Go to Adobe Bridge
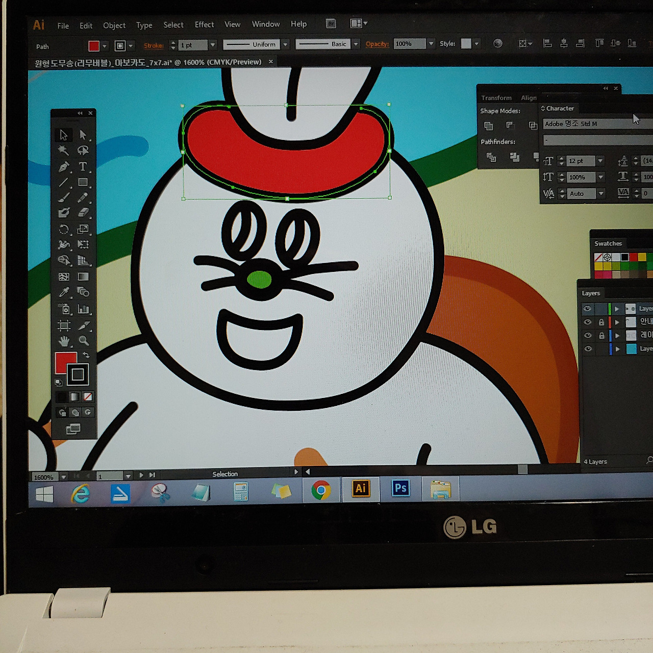Viewport: 653px width, 653px height. pos(331,23)
